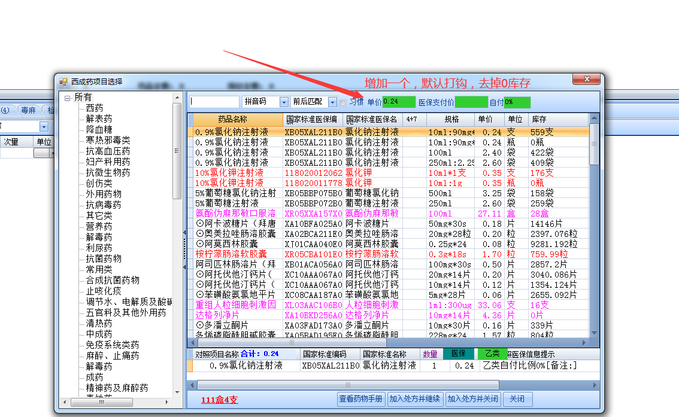Select 清热药 category
The height and width of the screenshot is (417, 679).
pos(99,324)
